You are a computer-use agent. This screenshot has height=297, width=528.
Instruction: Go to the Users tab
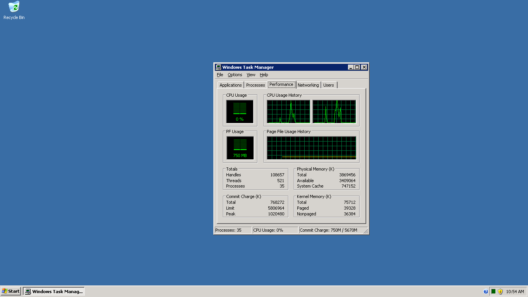point(328,85)
